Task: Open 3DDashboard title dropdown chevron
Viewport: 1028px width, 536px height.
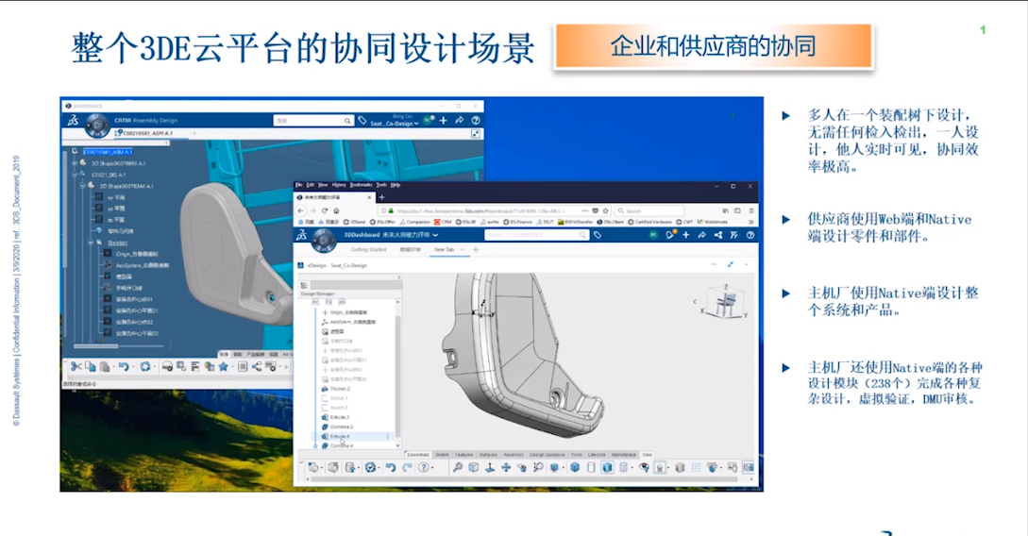Action: coord(435,235)
